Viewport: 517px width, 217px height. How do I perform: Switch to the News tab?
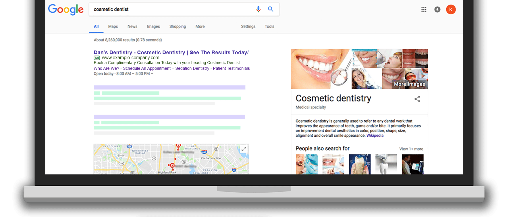tap(132, 26)
